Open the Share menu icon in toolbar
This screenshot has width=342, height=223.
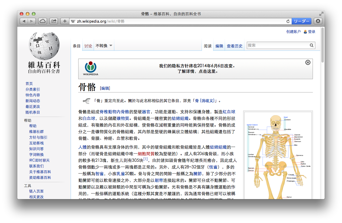(x=54, y=21)
